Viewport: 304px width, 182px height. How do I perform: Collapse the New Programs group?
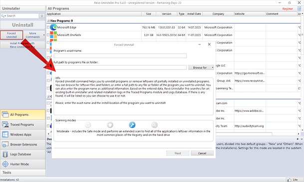tap(48, 20)
